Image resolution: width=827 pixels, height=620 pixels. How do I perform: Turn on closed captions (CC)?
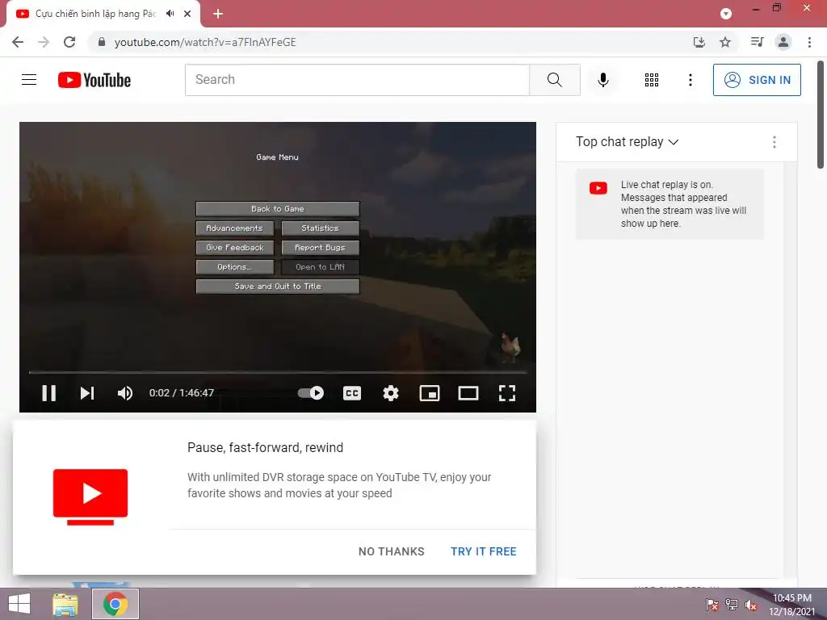click(x=352, y=393)
